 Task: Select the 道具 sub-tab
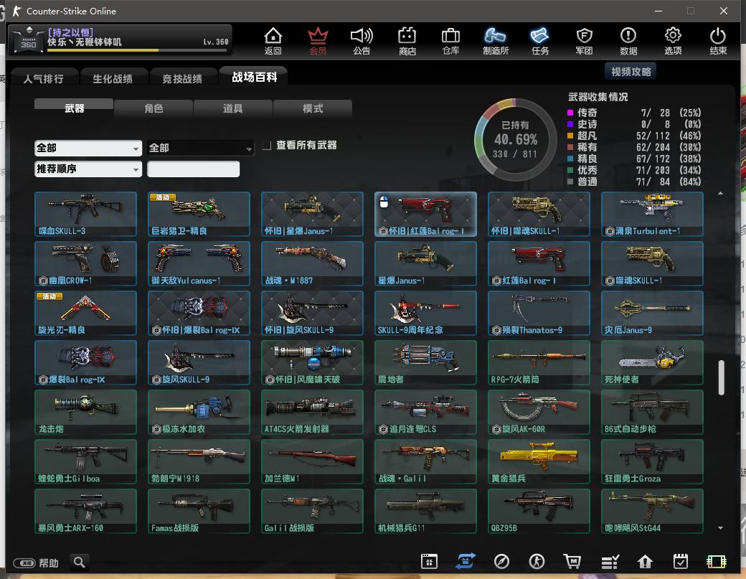[x=232, y=108]
